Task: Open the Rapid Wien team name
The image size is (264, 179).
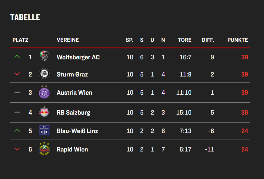Action: 72,149
